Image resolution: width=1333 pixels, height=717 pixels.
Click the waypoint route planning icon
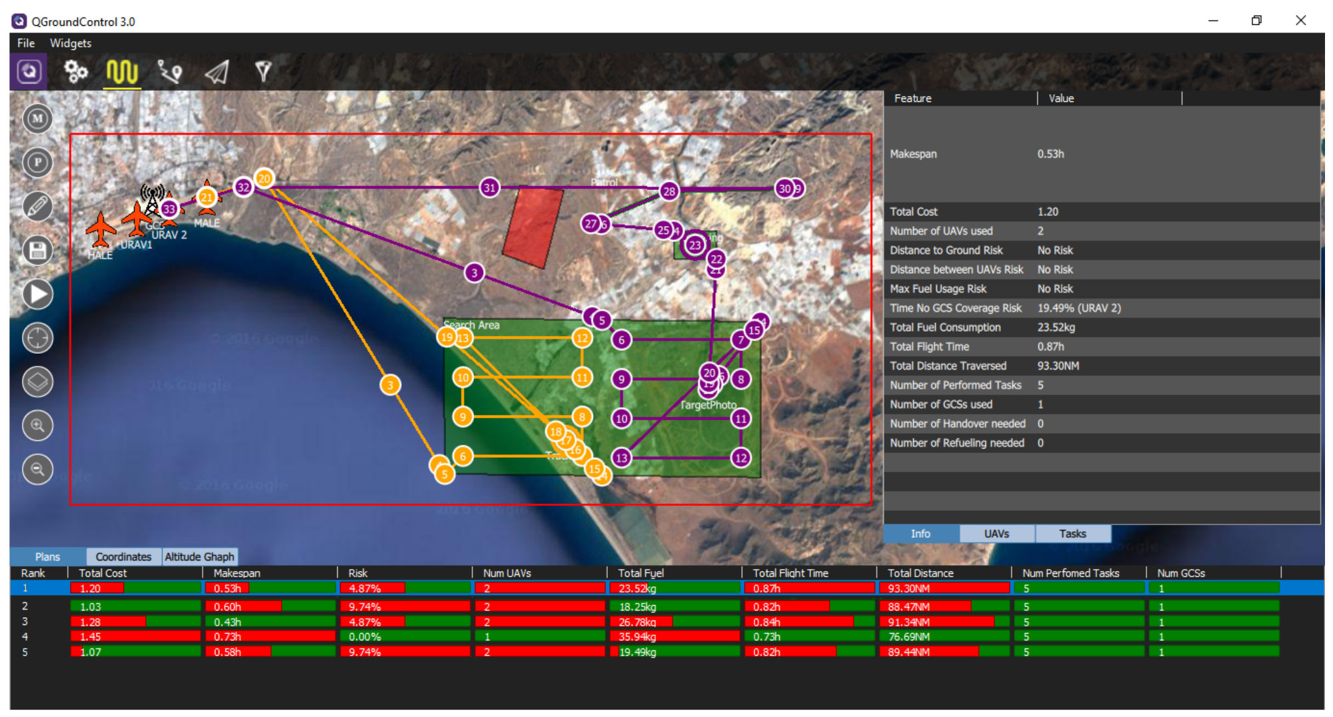point(169,71)
